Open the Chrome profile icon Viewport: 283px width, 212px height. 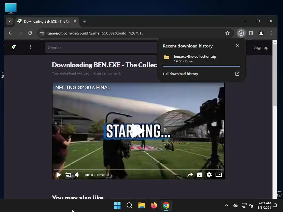(x=261, y=33)
